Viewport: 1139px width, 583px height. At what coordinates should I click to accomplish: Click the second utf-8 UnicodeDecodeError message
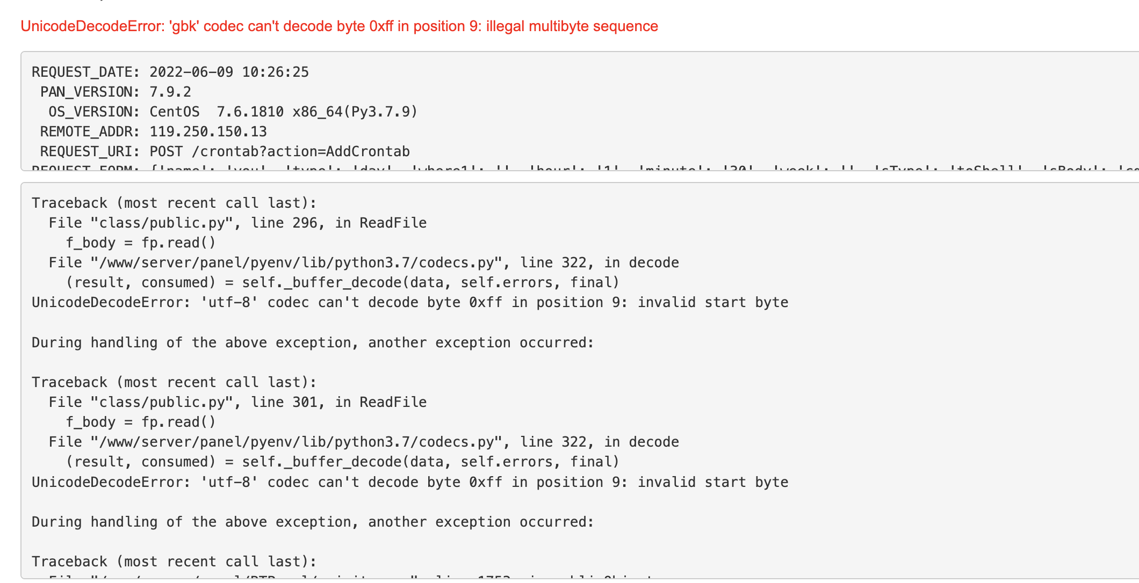coord(410,482)
